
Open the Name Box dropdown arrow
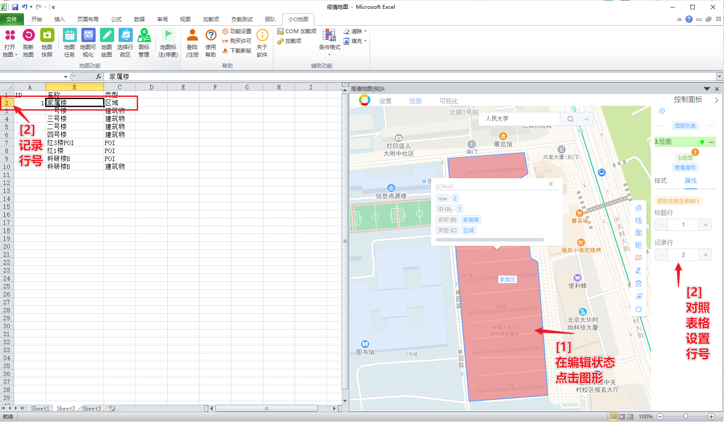click(x=65, y=77)
